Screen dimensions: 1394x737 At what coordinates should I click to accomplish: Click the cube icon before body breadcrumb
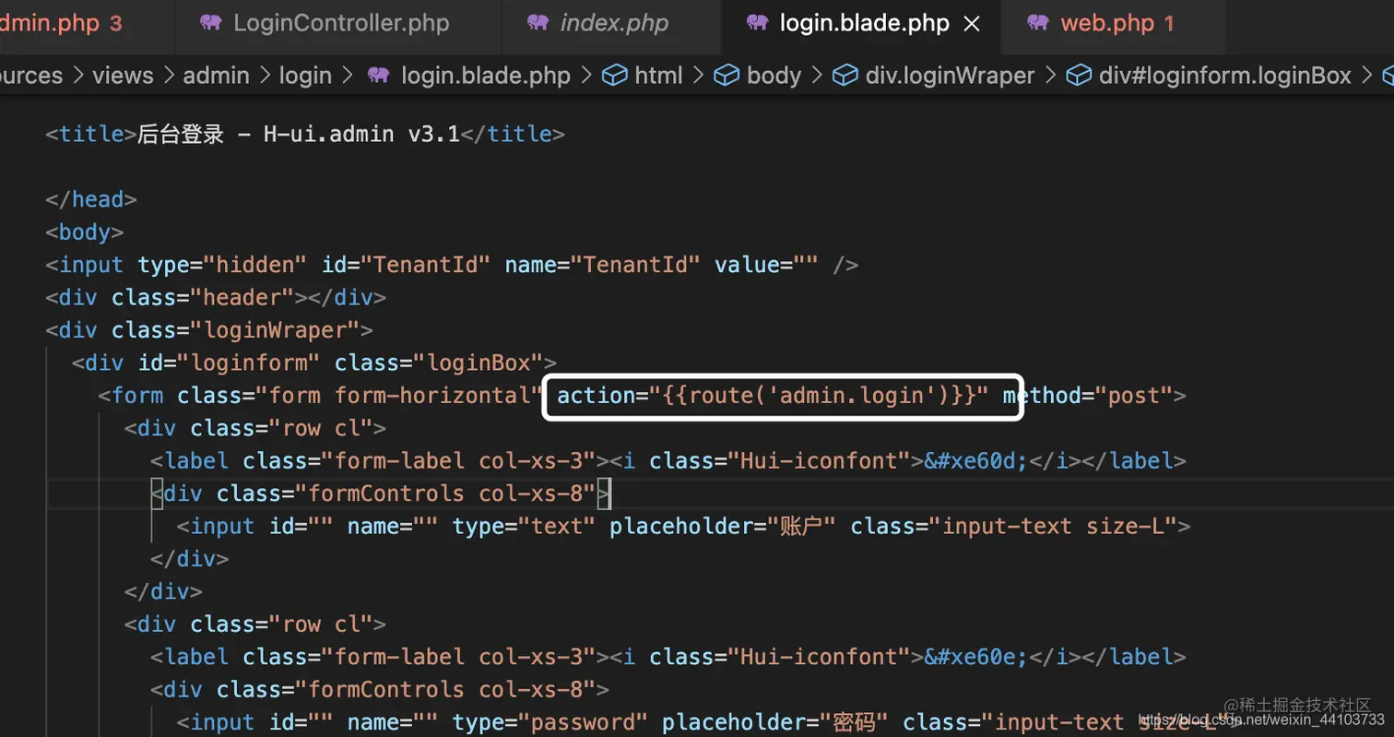pyautogui.click(x=727, y=75)
